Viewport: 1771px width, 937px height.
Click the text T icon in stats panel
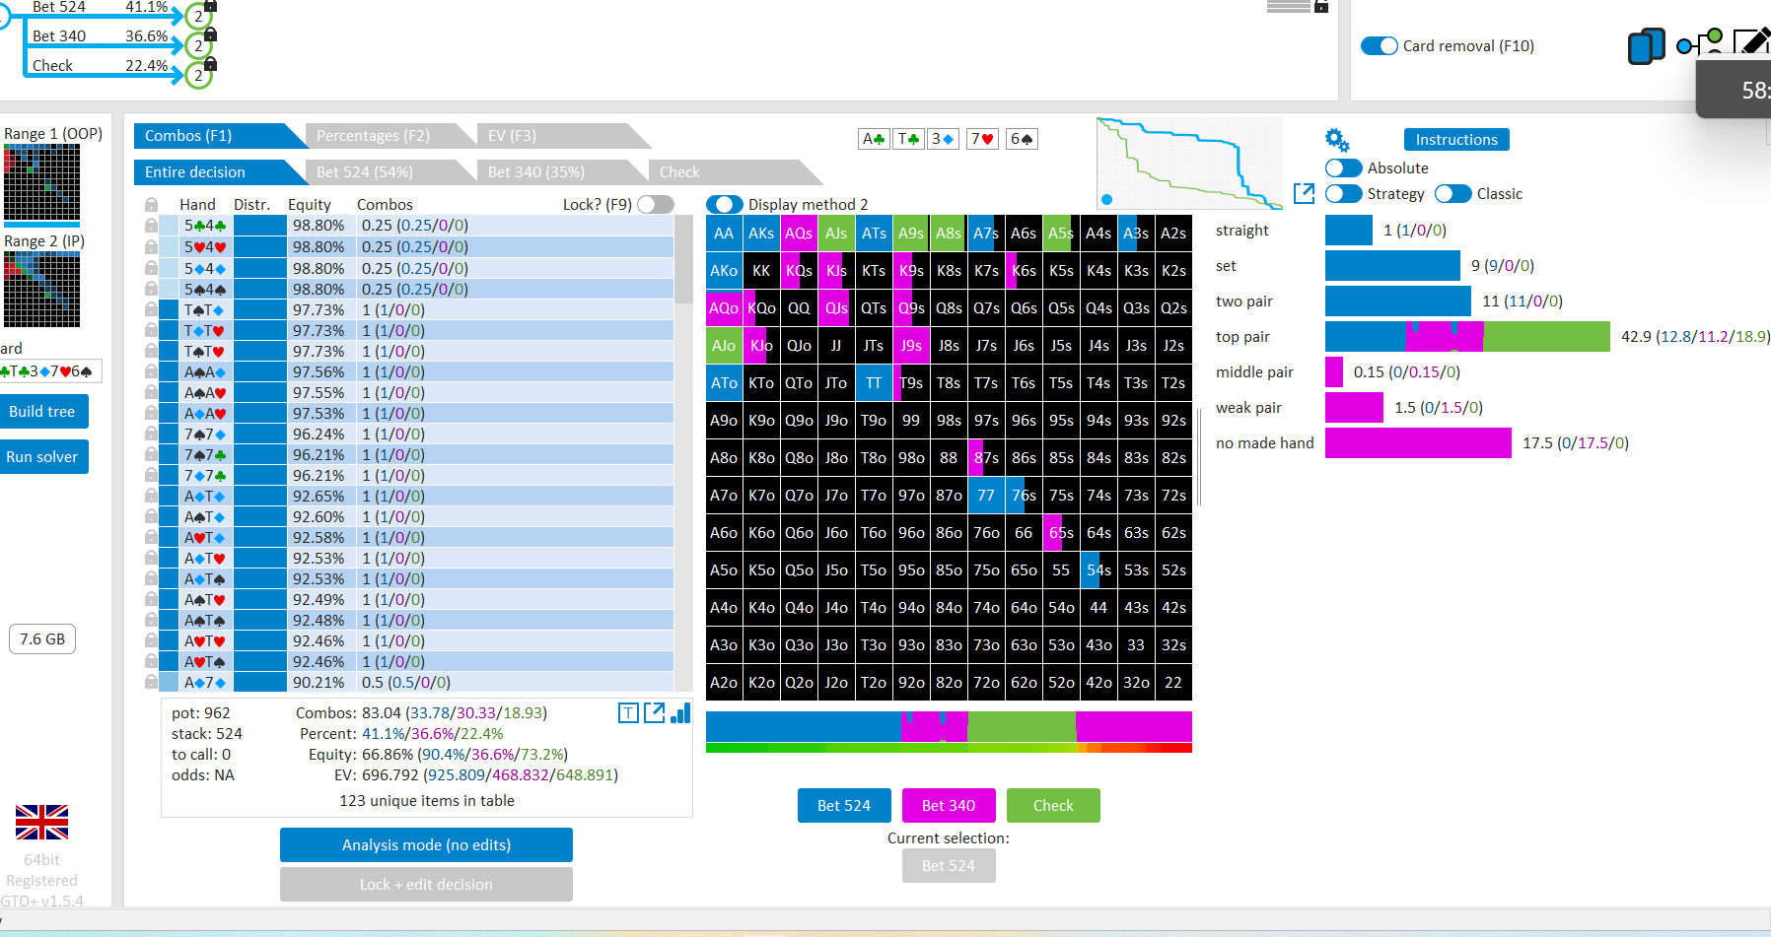(x=628, y=713)
